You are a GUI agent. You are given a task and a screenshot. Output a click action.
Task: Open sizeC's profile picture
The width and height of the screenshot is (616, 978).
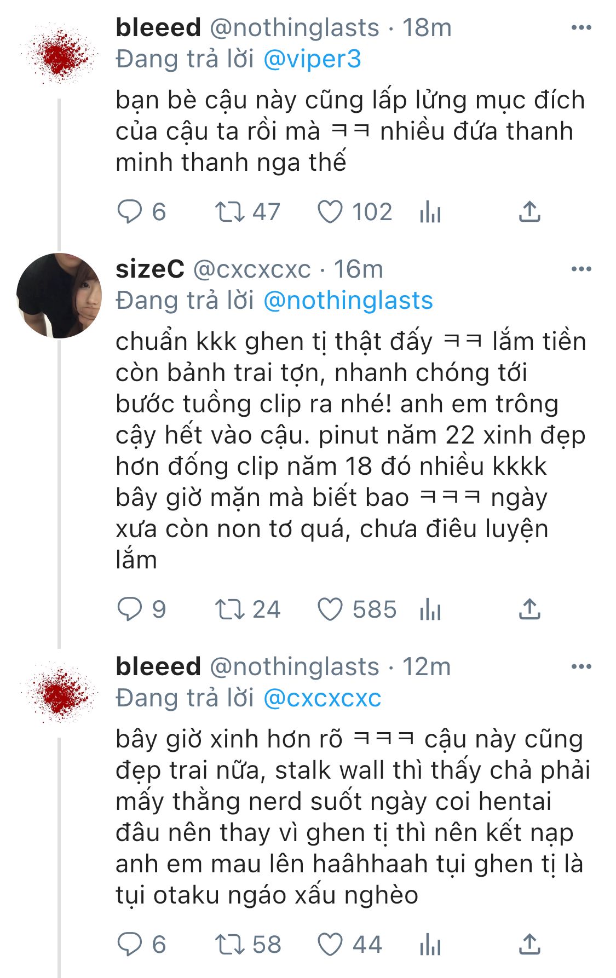(59, 296)
